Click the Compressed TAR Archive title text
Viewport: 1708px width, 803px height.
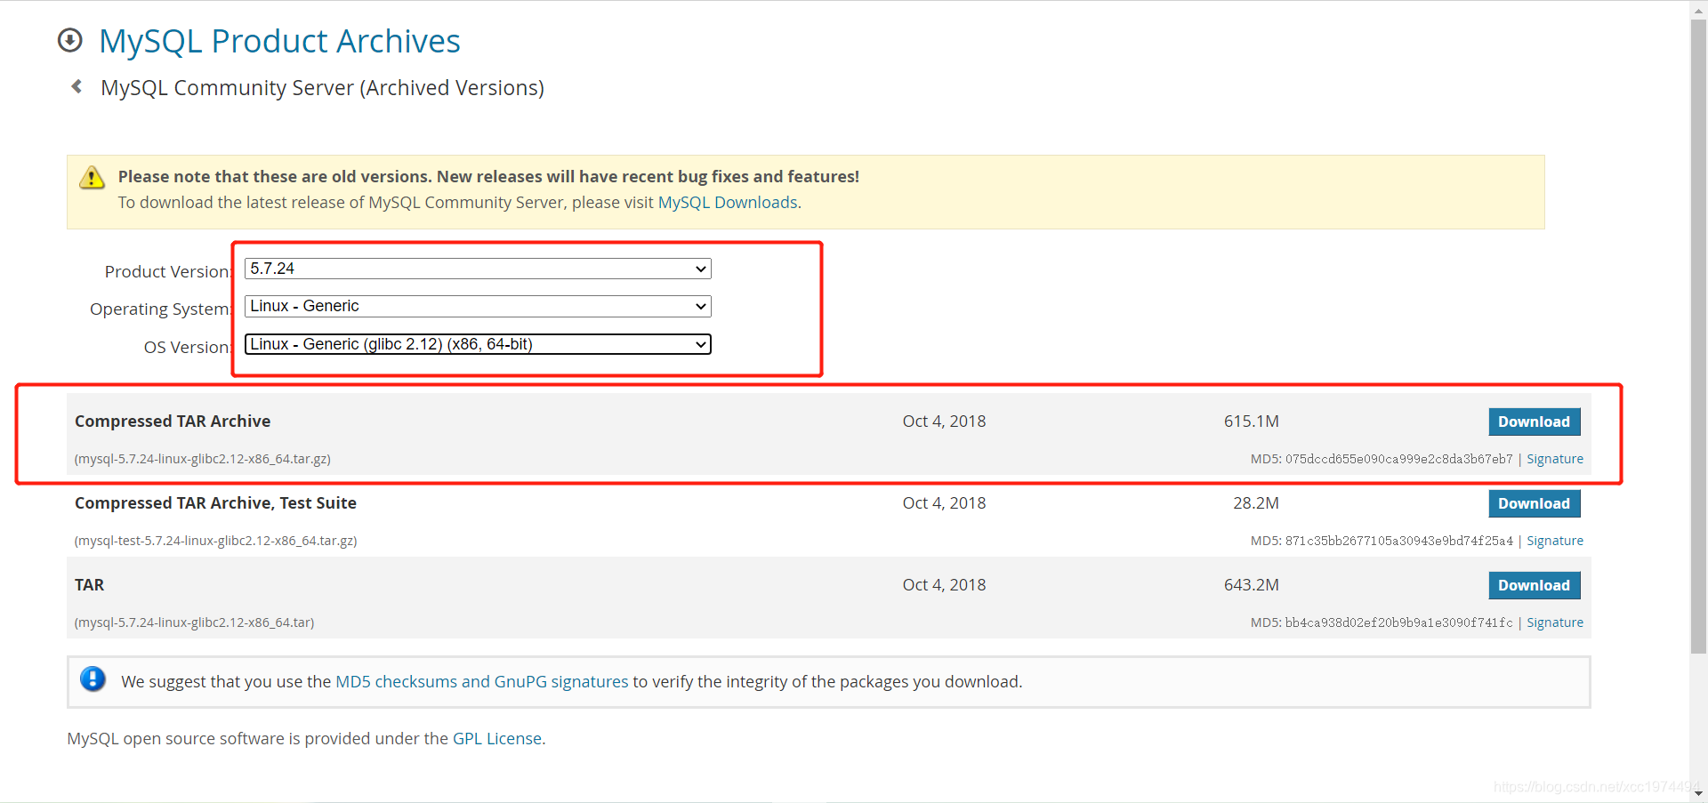point(173,422)
